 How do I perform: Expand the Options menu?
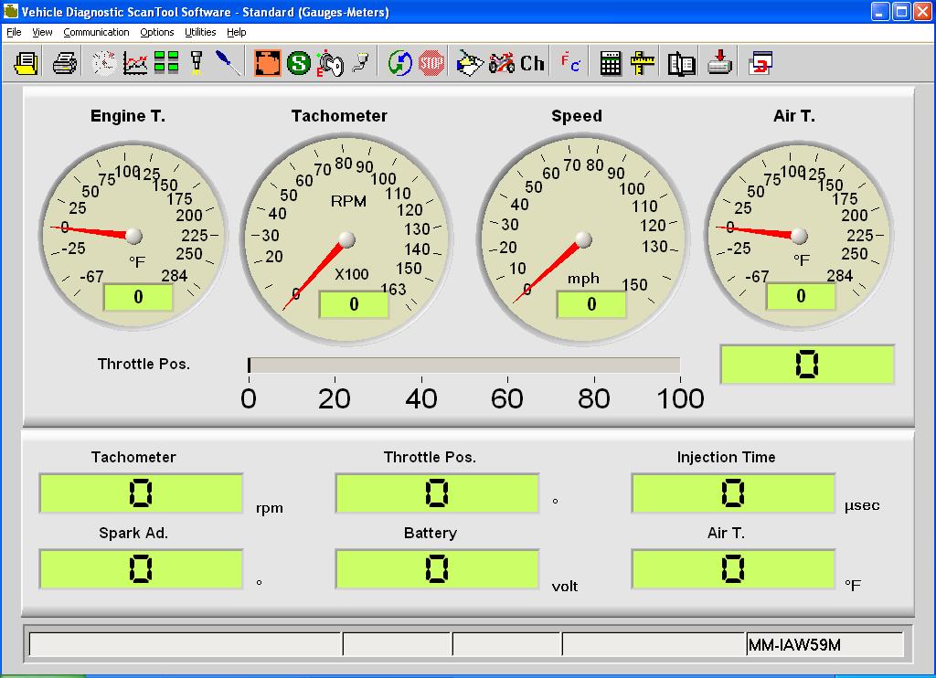point(156,32)
